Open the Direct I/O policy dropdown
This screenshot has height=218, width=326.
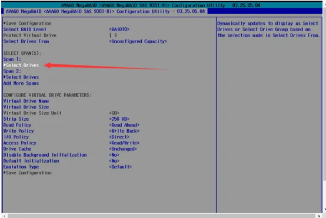click(x=119, y=137)
